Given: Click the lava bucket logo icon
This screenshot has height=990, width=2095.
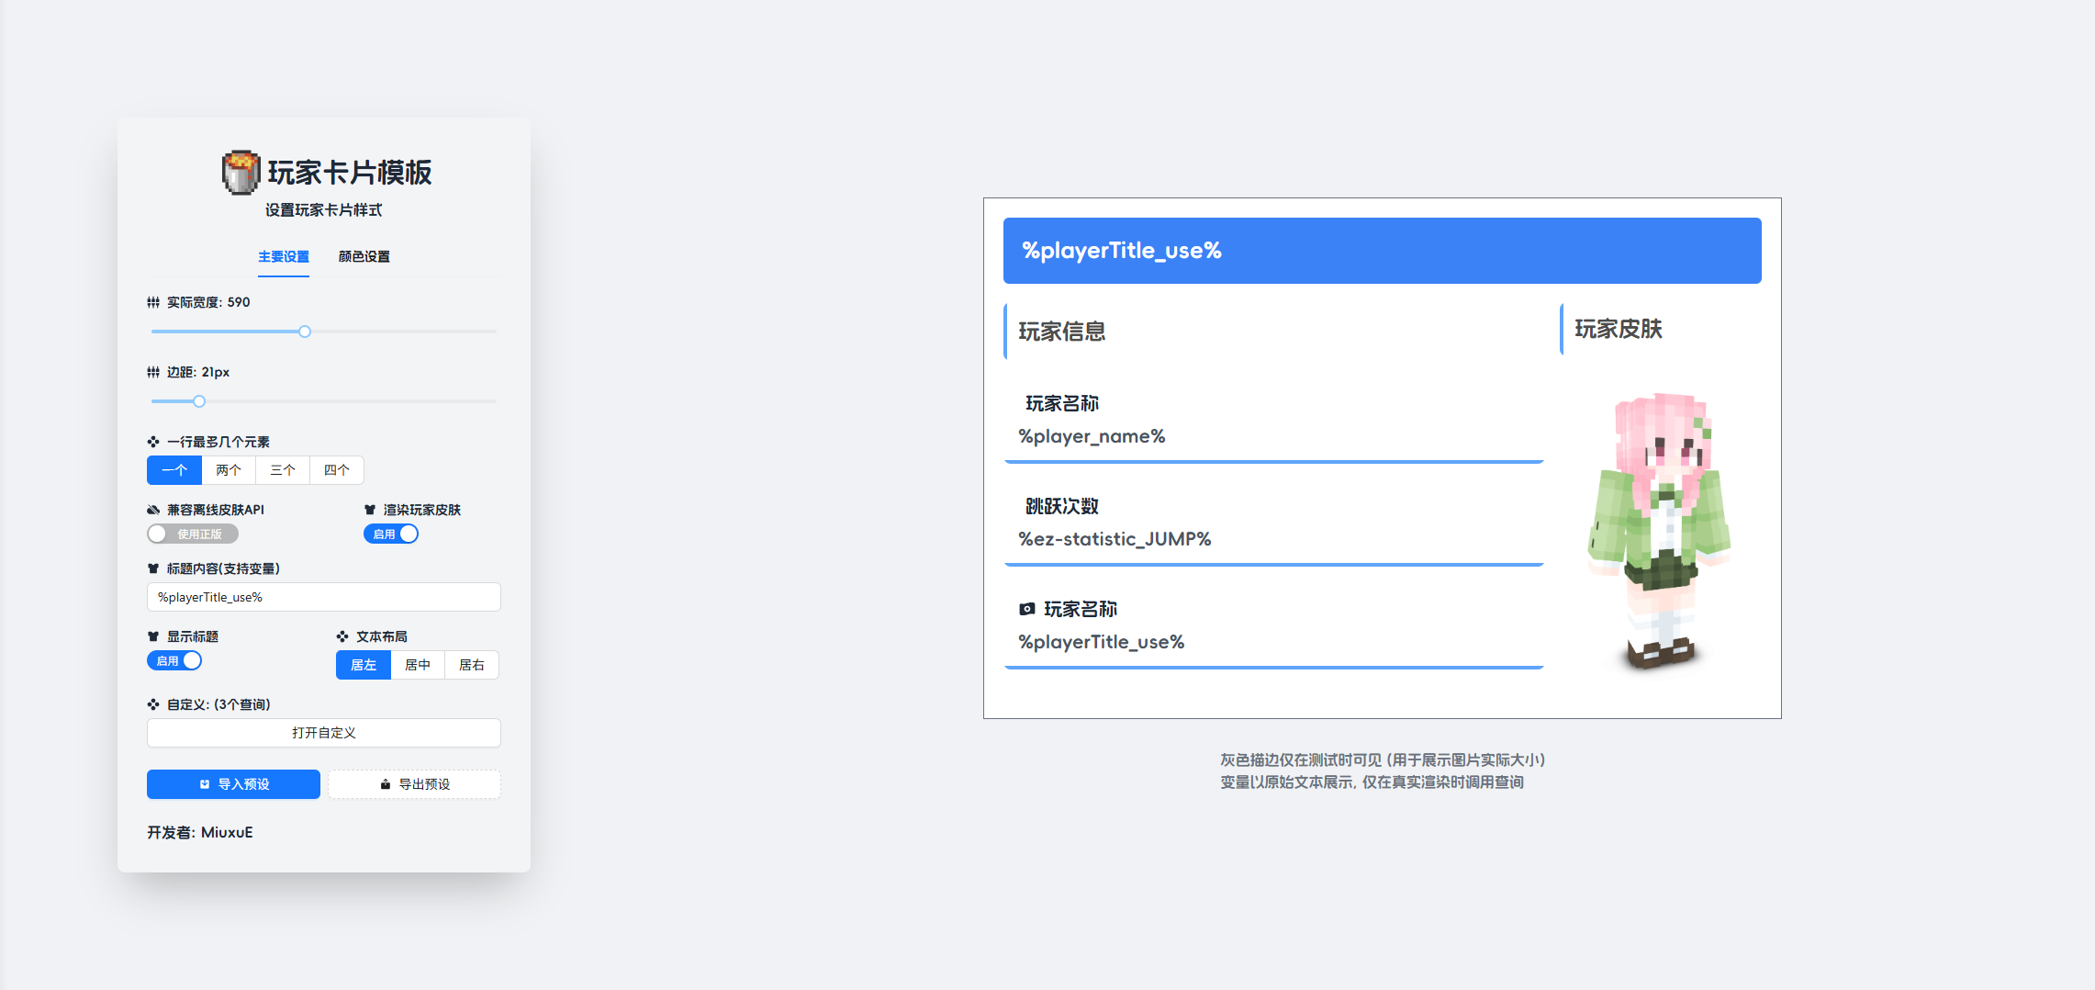Looking at the screenshot, I should click(x=241, y=172).
